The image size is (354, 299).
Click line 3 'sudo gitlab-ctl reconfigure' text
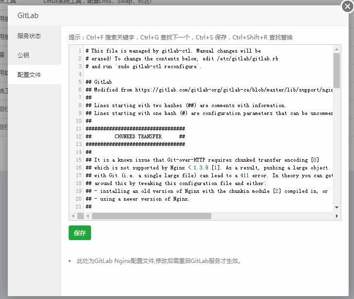click(157, 66)
